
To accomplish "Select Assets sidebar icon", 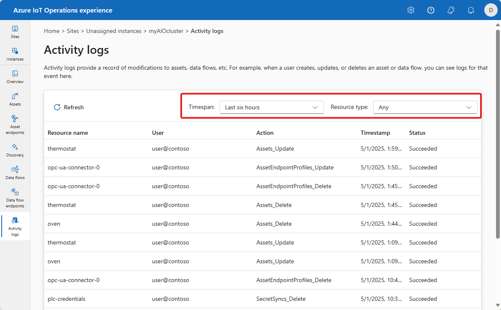I will point(15,99).
